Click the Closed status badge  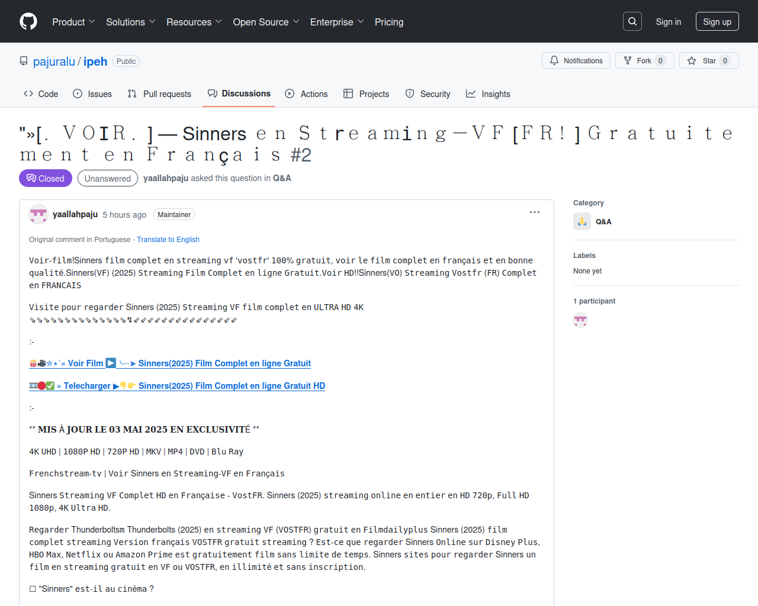(46, 178)
